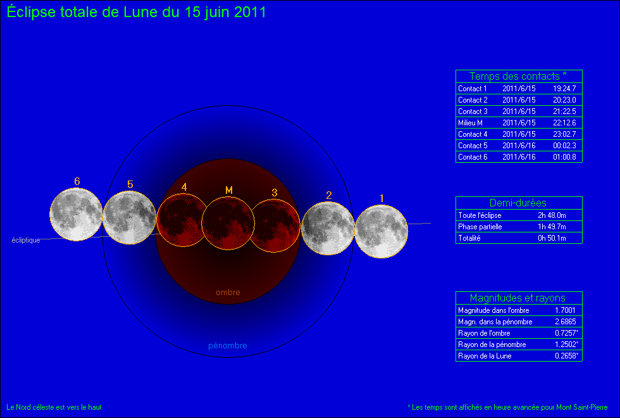Click the time value '01:00.8'

point(564,157)
